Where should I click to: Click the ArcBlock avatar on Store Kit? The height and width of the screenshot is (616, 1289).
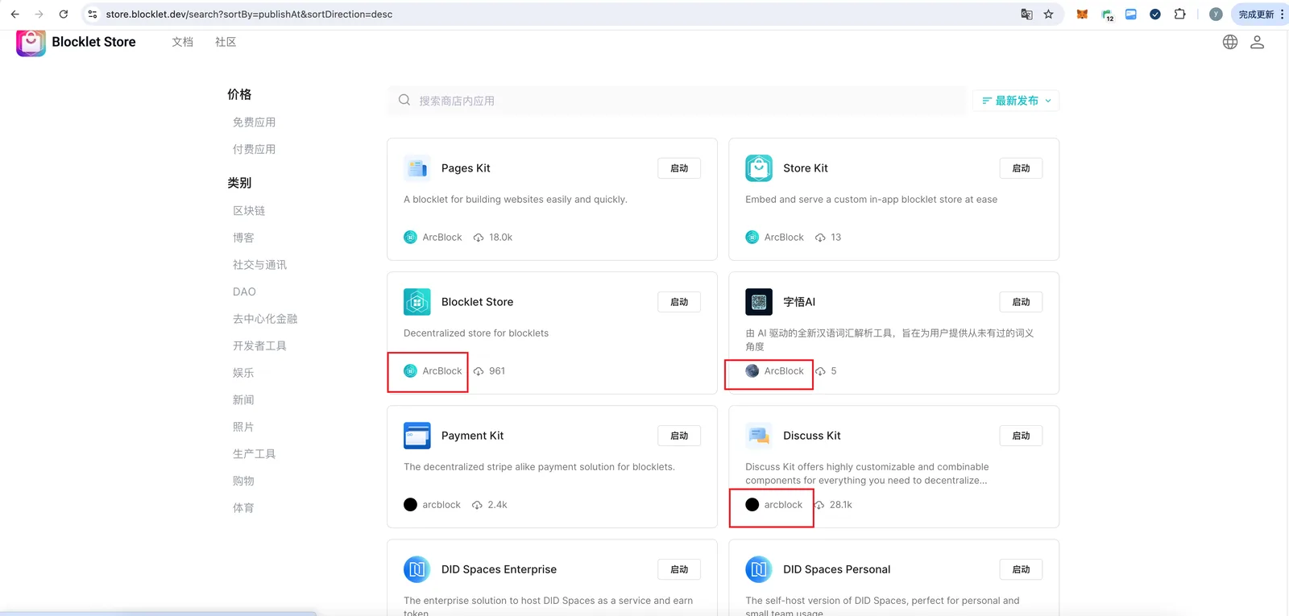pos(752,238)
